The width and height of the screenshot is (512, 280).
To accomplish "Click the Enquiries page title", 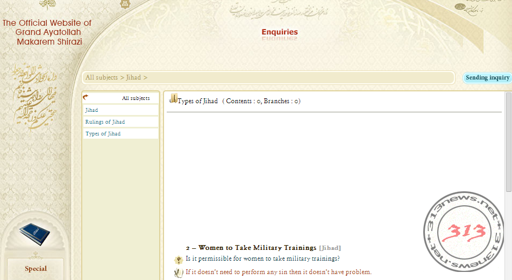I will coord(280,32).
